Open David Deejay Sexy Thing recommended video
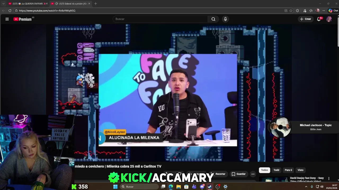This screenshot has width=339, height=190. (307, 179)
